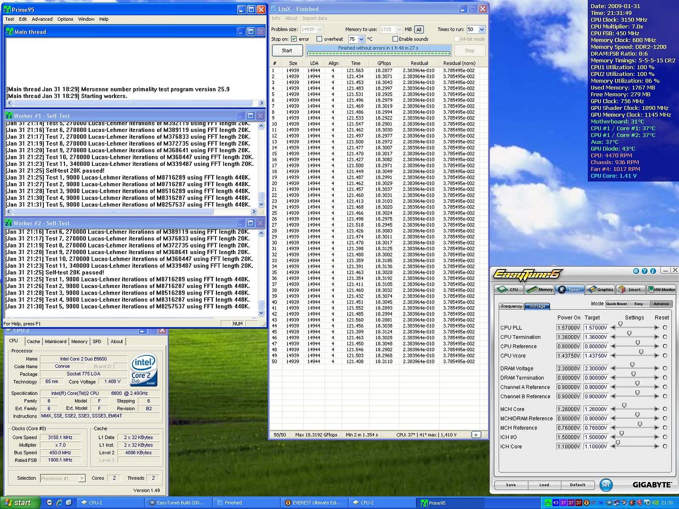Click the Worker #2 Self-Test window icon
This screenshot has width=679, height=509.
[x=9, y=223]
